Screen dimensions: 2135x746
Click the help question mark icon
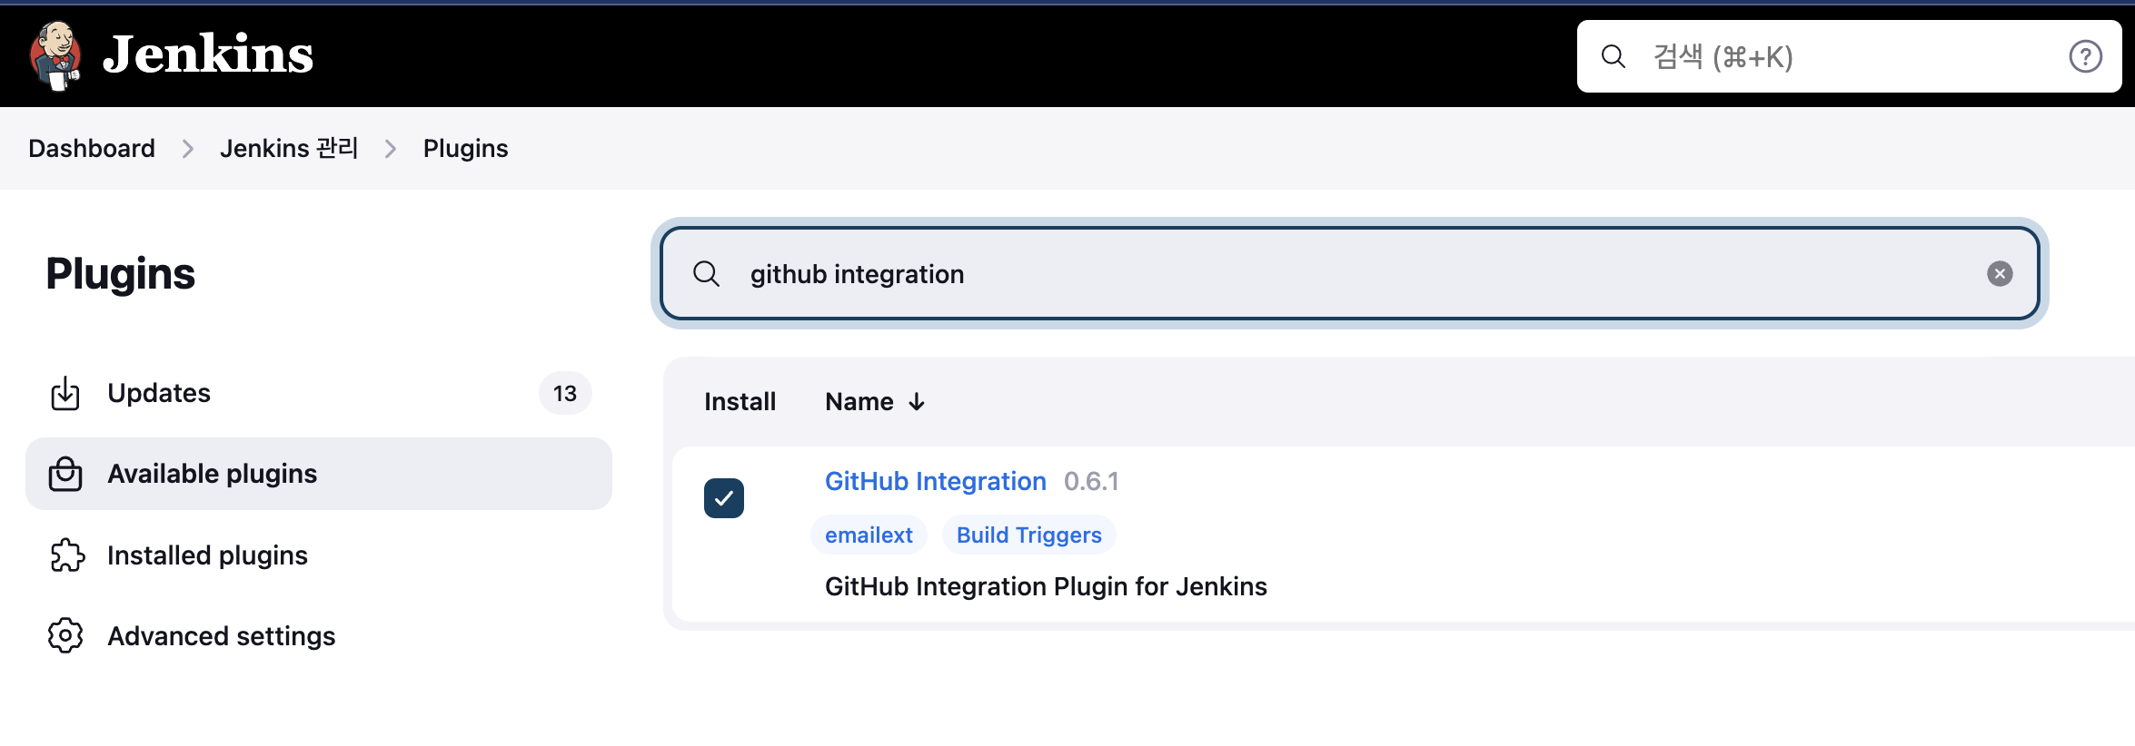2085,57
